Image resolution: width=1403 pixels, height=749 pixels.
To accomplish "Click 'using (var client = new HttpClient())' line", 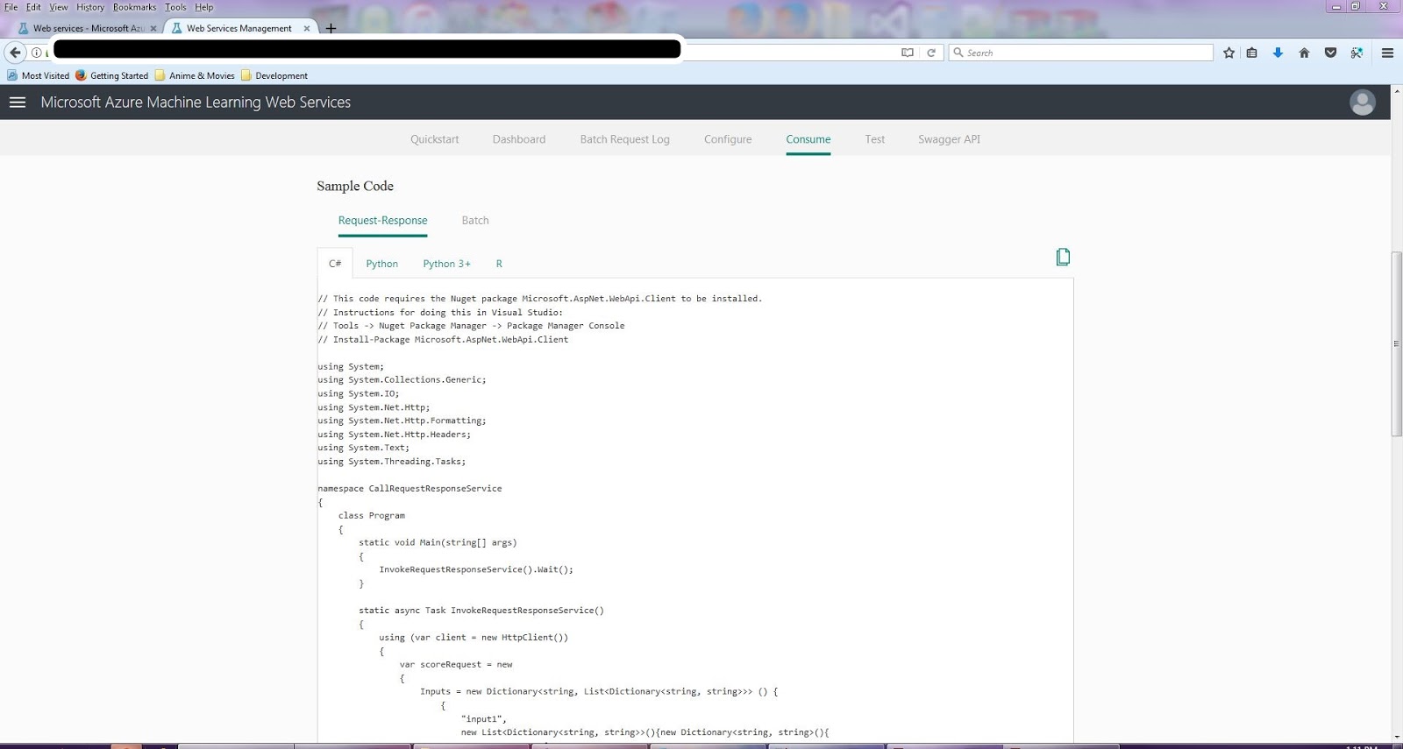I will [474, 638].
